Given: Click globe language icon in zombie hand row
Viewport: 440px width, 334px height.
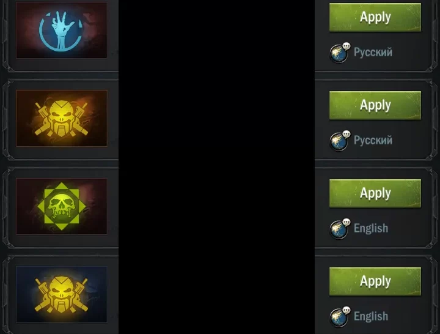Looking at the screenshot, I should click(x=340, y=53).
